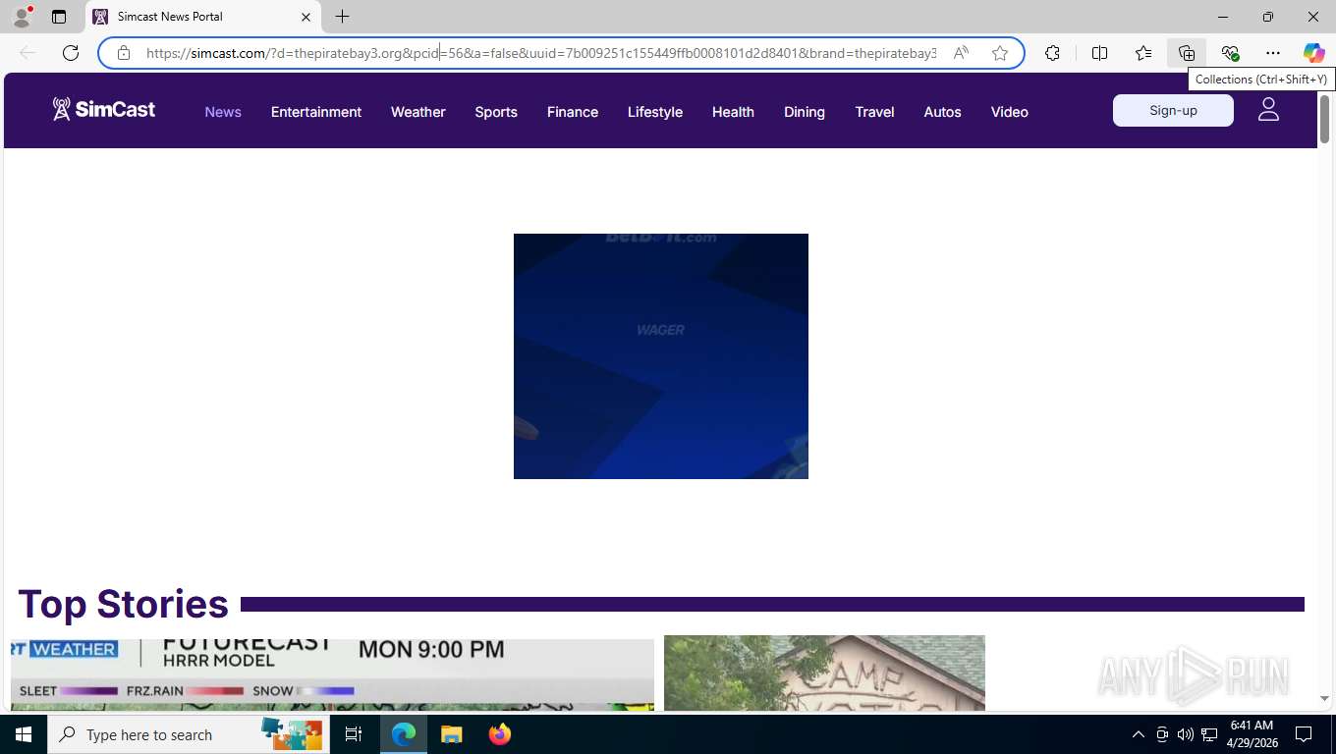
Task: Click the taskbar search box
Action: point(187,734)
